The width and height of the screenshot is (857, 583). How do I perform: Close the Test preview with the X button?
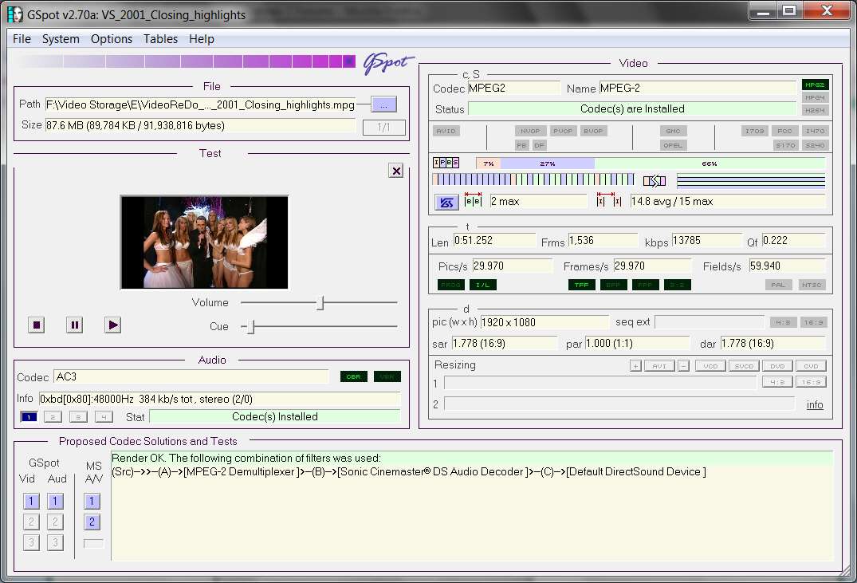[x=396, y=171]
